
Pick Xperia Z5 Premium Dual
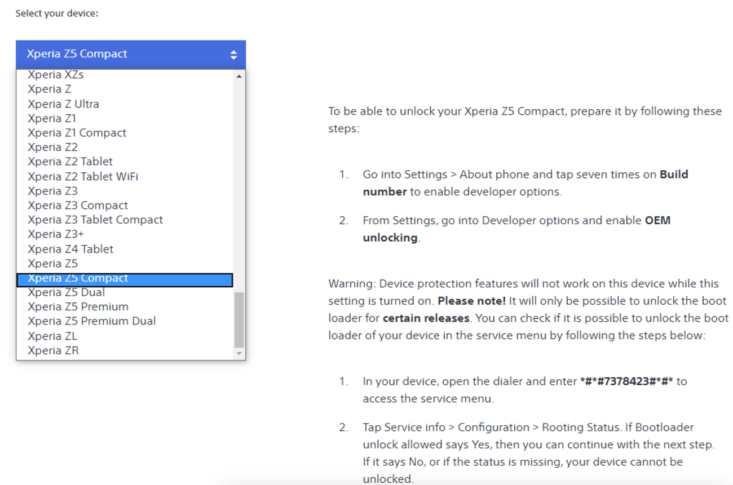[125, 321]
